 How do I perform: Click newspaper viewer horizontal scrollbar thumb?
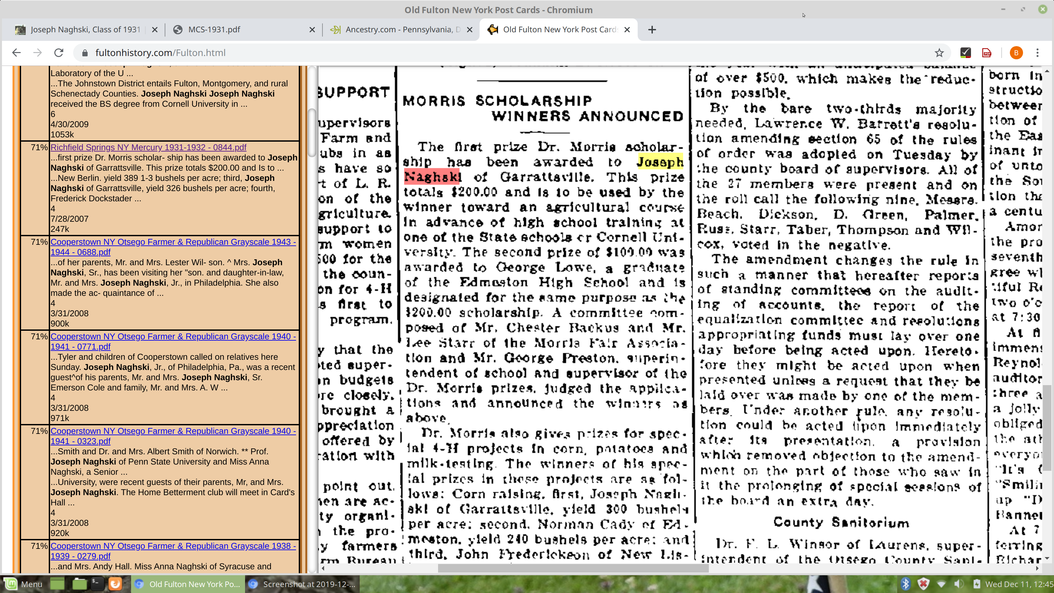click(x=573, y=568)
